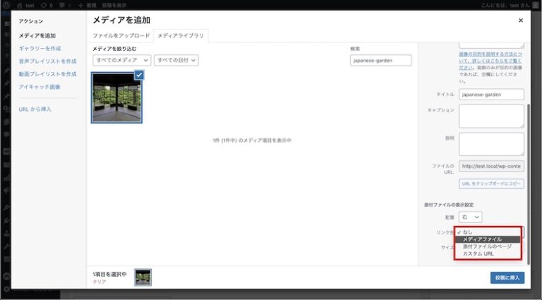This screenshot has height=300, width=542.
Task: Open ギャラリーを作成 in the left sidebar
Action: tap(40, 48)
